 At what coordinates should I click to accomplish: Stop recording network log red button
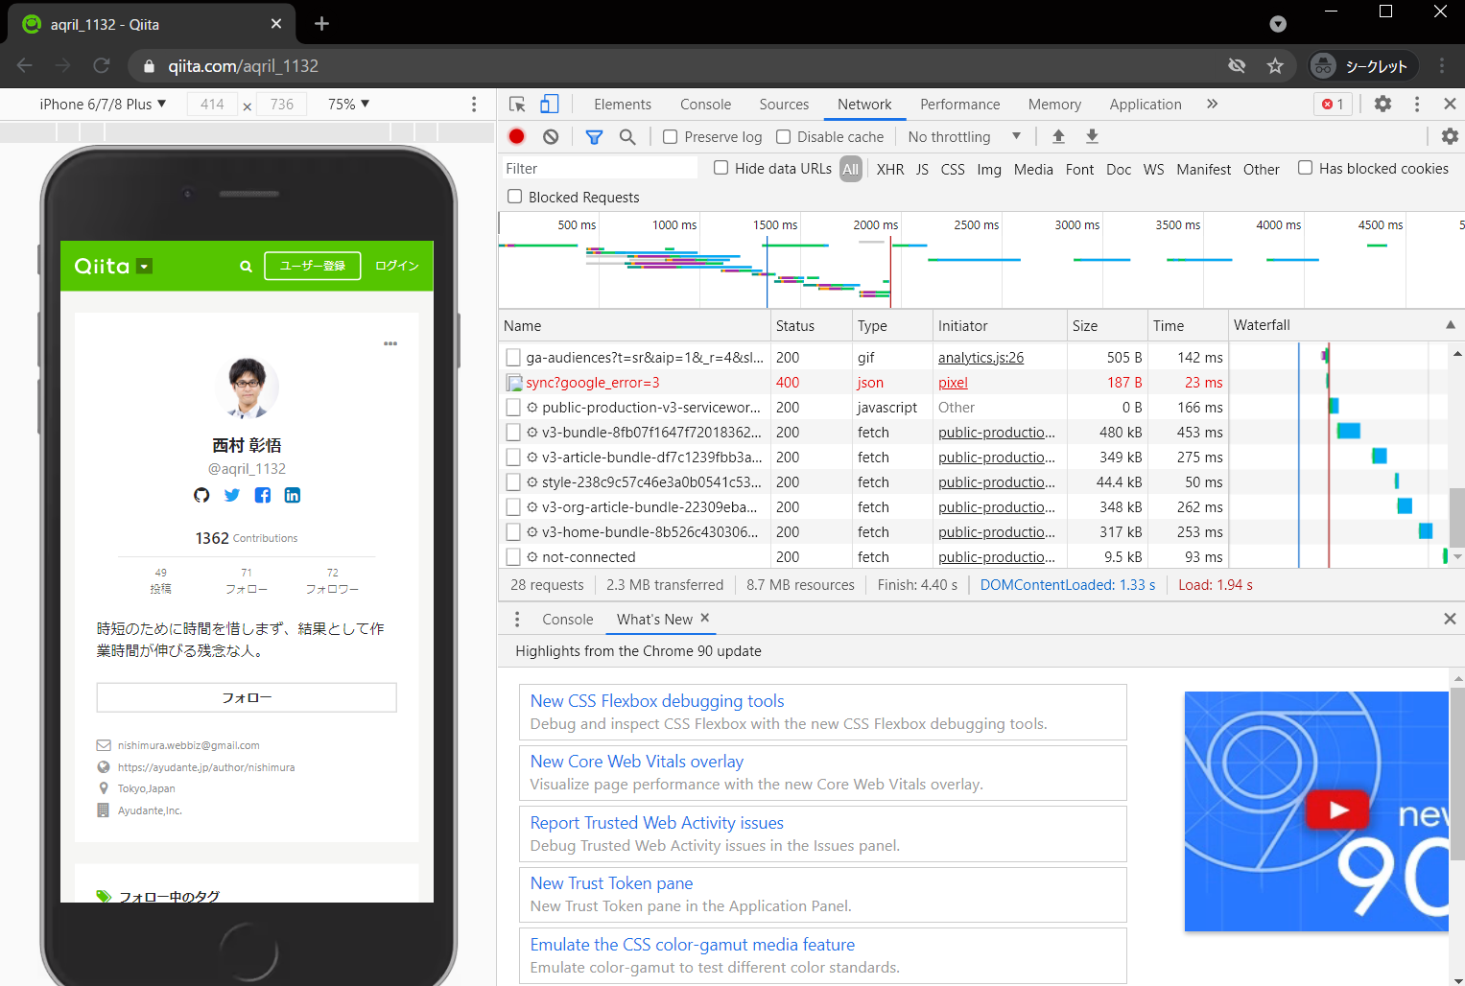(x=516, y=136)
